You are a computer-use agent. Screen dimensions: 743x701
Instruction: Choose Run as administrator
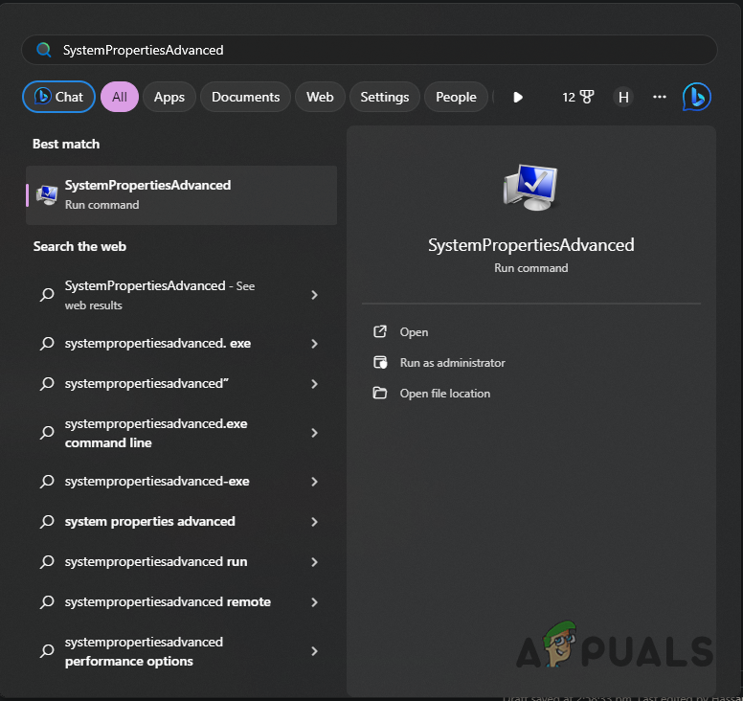(x=453, y=363)
